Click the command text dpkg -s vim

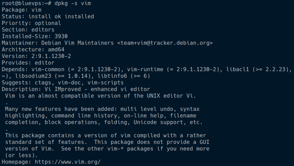[x=73, y=3]
